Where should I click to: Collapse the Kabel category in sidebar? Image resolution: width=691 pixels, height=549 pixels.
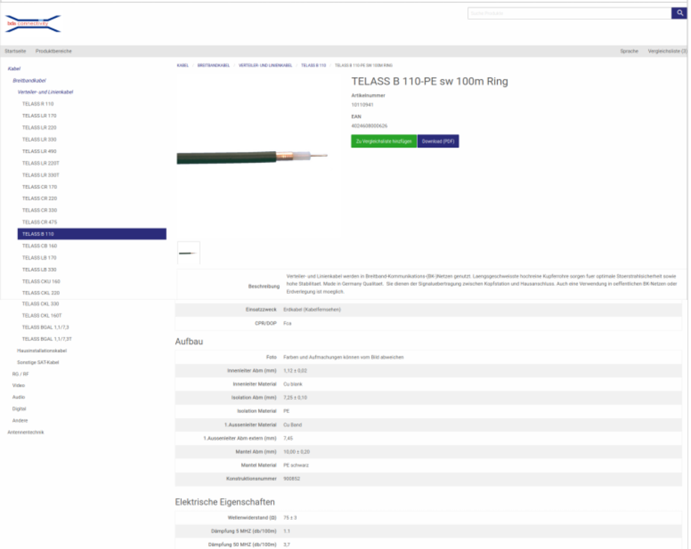click(x=14, y=69)
